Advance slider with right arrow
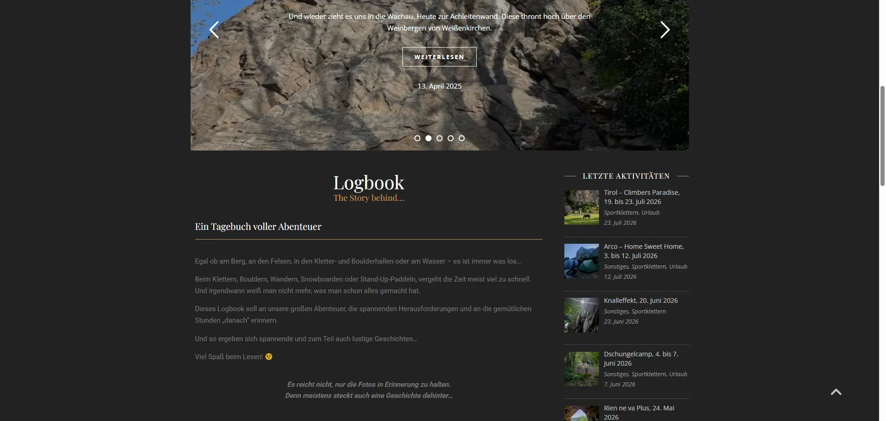This screenshot has height=421, width=886. click(x=665, y=30)
